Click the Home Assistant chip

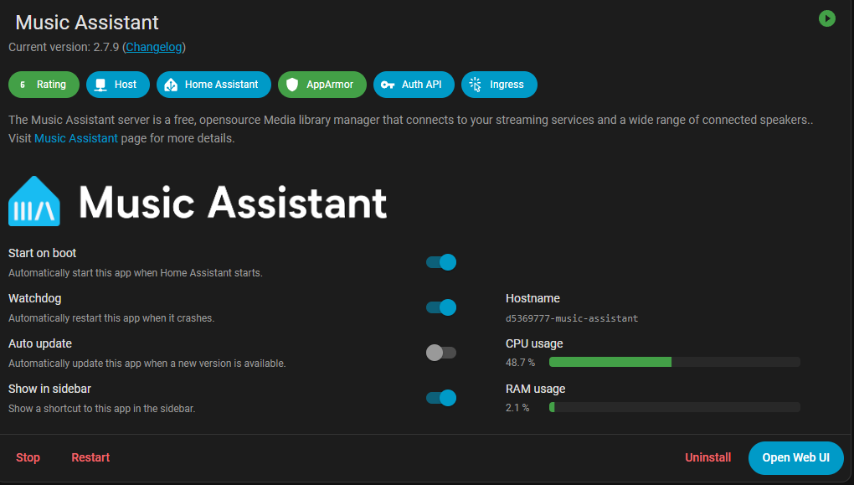pyautogui.click(x=213, y=85)
